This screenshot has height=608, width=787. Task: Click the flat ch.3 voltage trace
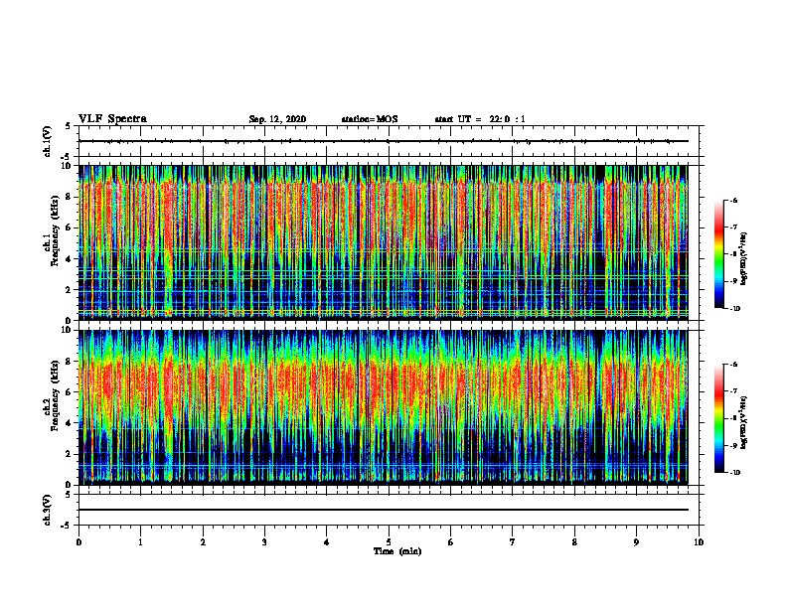[x=384, y=510]
